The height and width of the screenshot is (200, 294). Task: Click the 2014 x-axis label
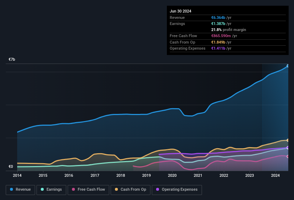pyautogui.click(x=17, y=175)
